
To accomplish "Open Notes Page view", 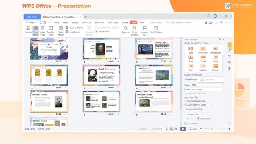I will pyautogui.click(x=42, y=31).
